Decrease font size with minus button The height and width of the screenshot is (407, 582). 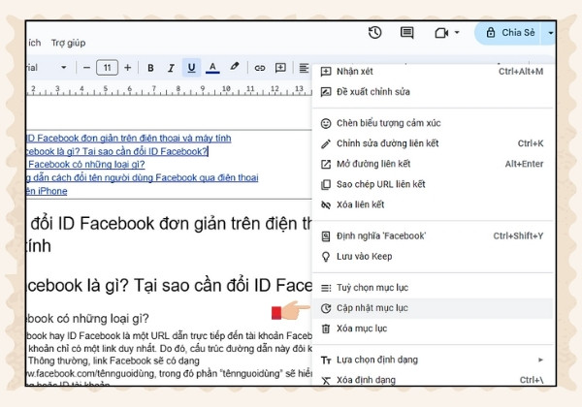[86, 68]
